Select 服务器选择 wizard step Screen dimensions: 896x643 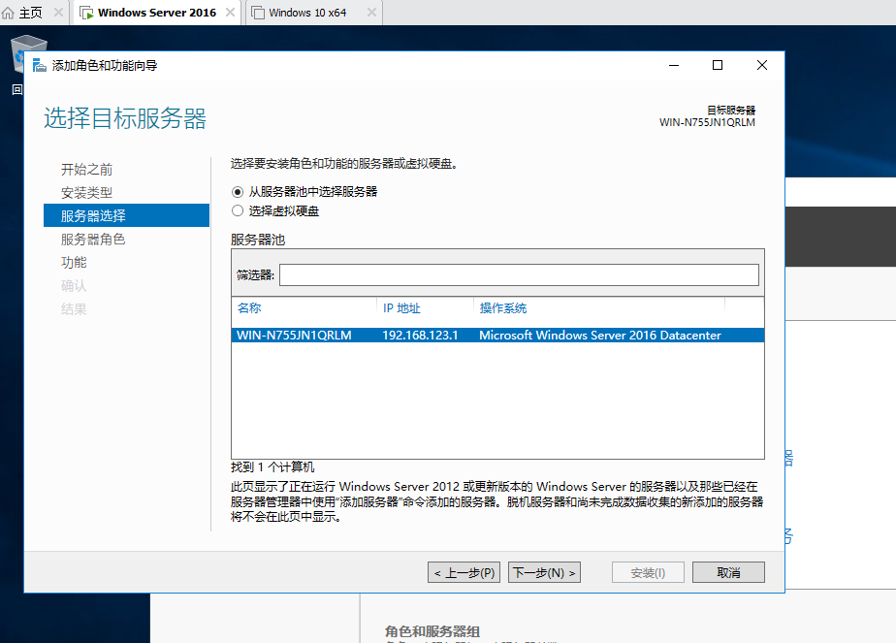126,215
